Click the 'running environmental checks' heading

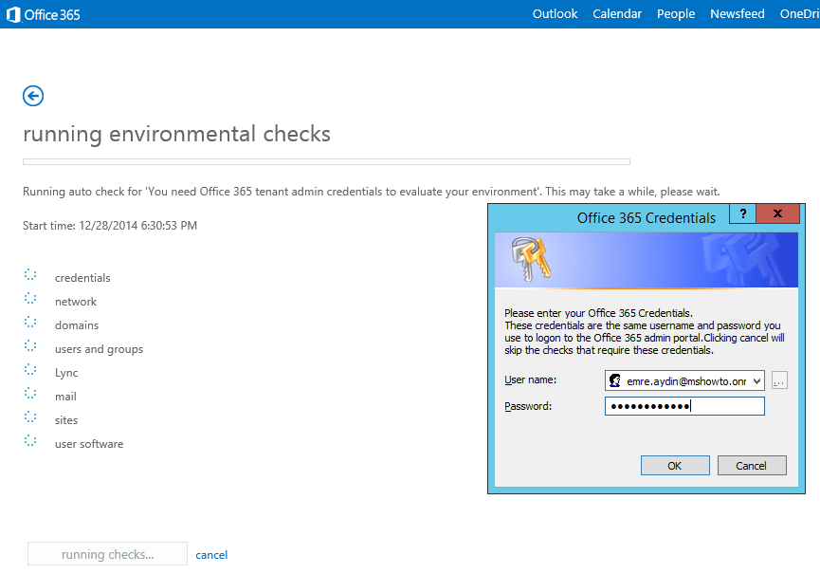tap(176, 134)
